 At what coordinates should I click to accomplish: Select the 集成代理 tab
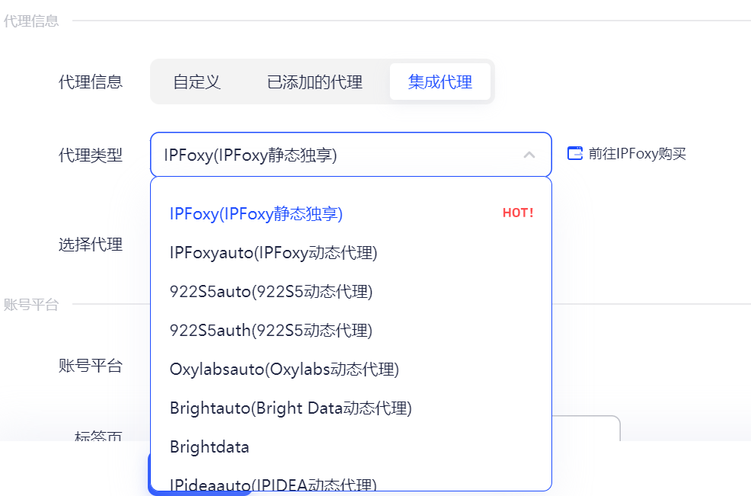tap(440, 82)
